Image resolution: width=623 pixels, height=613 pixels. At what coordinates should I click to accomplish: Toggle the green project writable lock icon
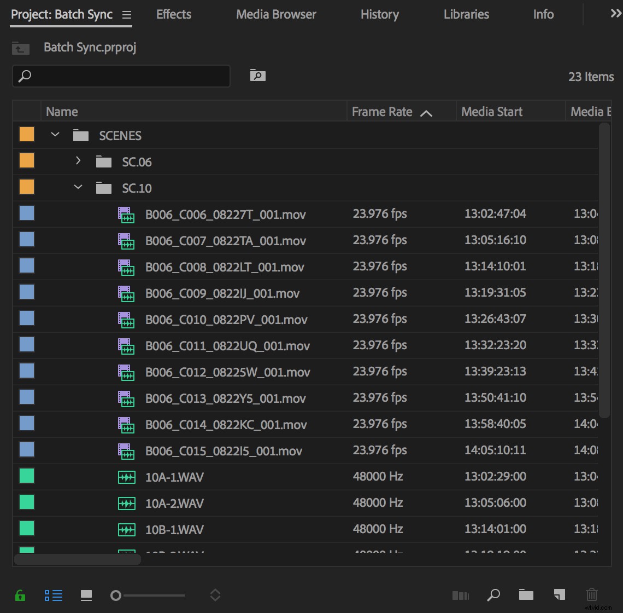(x=21, y=595)
